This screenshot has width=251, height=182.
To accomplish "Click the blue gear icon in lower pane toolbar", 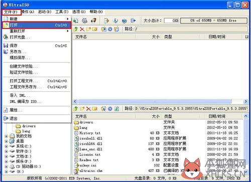I will click(x=110, y=109).
